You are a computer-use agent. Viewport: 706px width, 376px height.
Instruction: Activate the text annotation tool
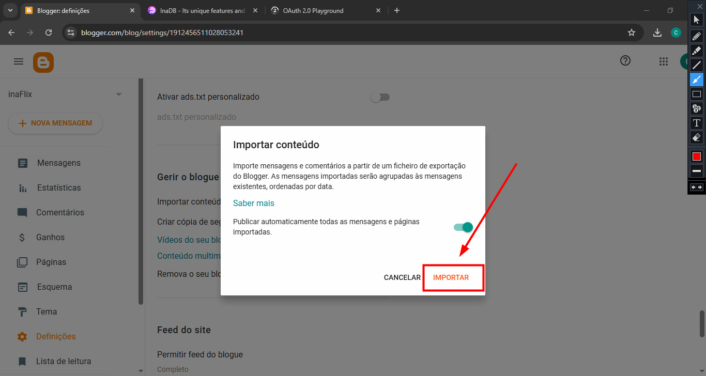pos(696,122)
